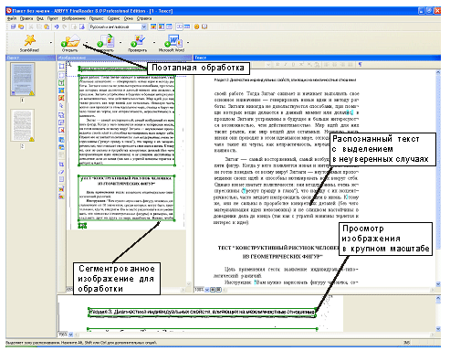Click the scroll-down arrow of the text pane

point(438,284)
